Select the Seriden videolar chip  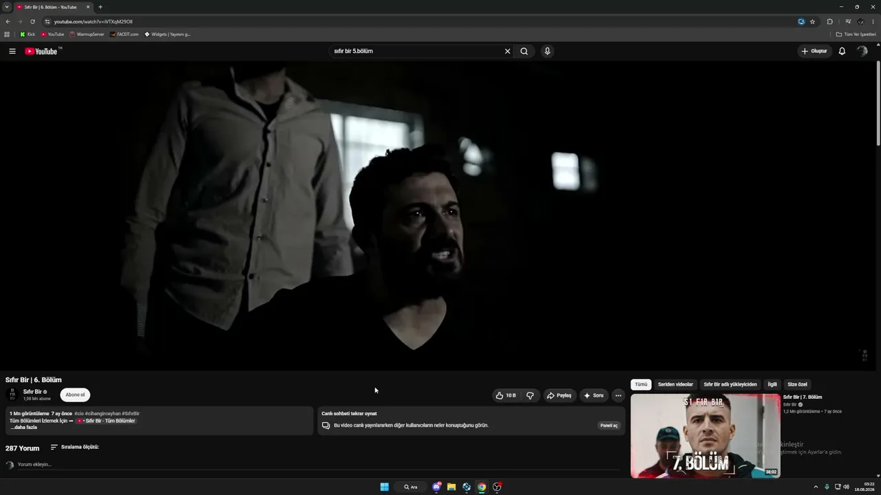pyautogui.click(x=675, y=384)
